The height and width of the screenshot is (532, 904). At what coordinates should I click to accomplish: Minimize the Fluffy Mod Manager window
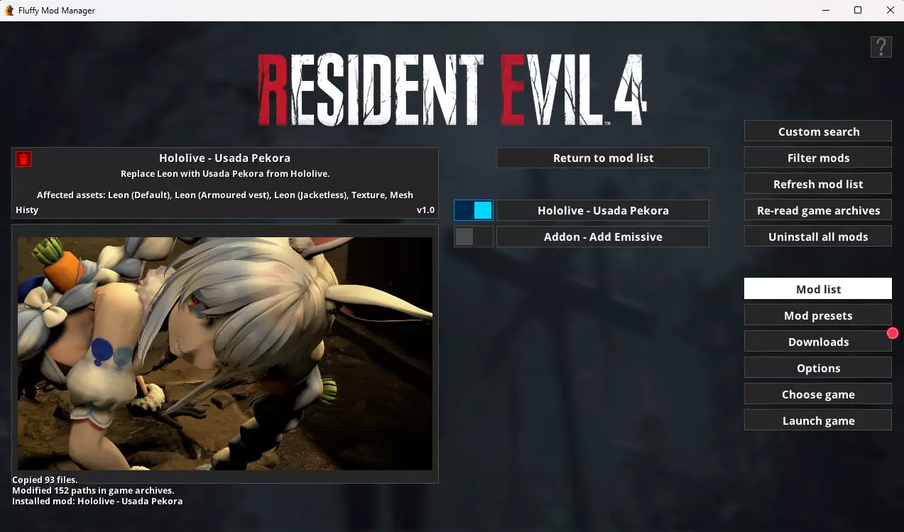825,10
